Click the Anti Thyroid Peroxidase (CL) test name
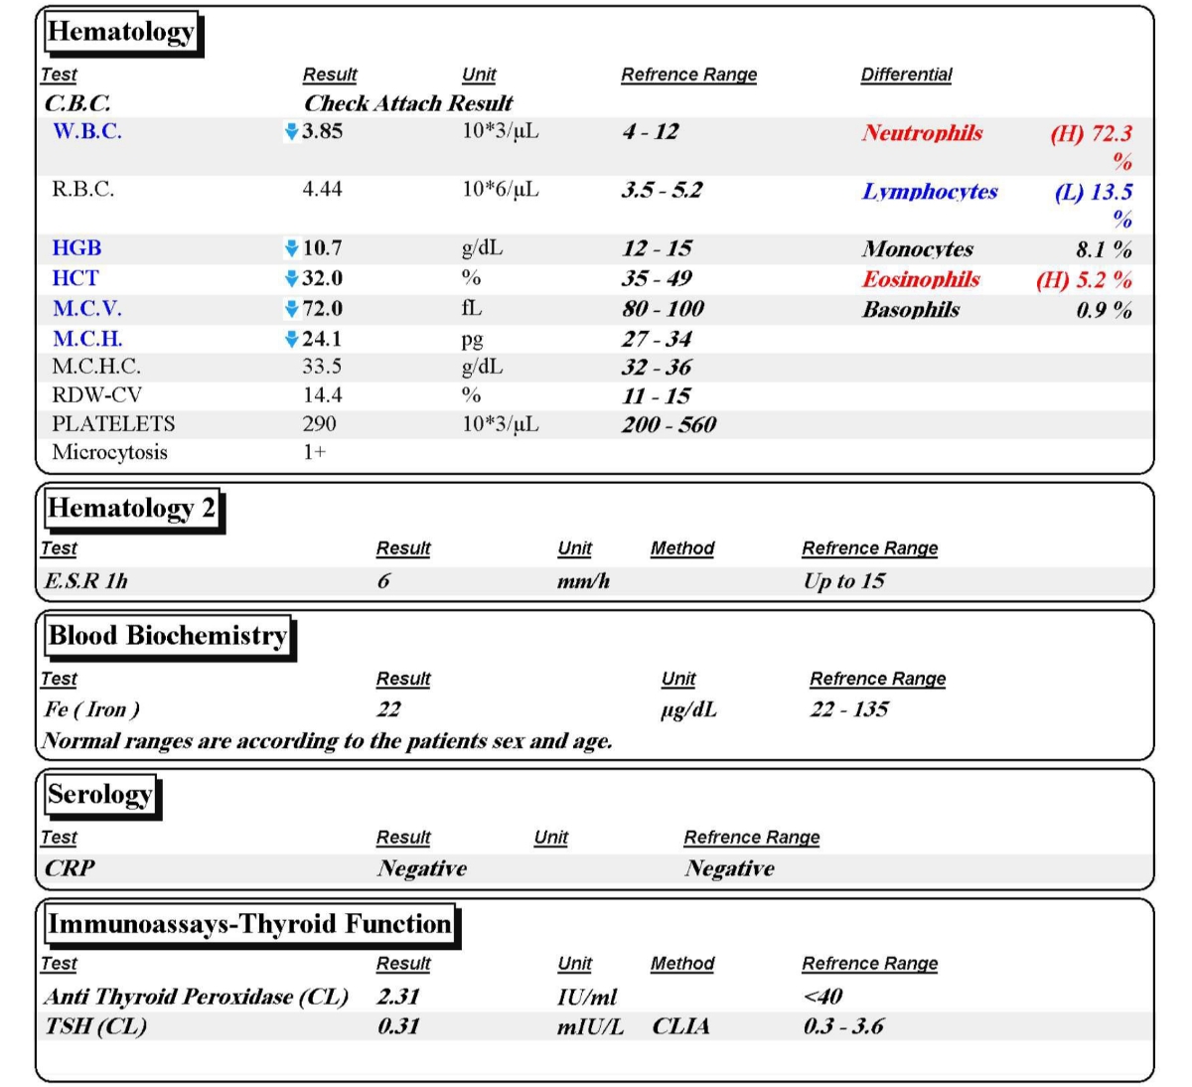The height and width of the screenshot is (1087, 1192). (196, 997)
